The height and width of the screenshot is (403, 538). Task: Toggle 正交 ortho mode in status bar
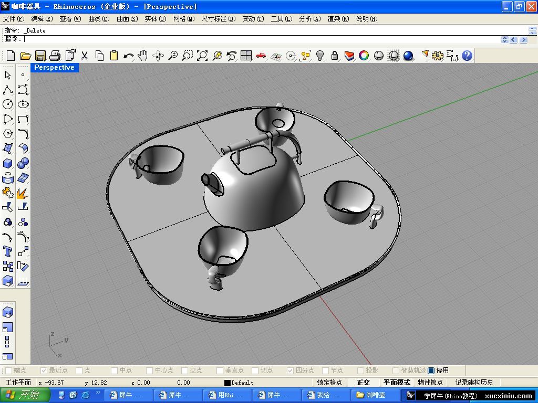[364, 383]
